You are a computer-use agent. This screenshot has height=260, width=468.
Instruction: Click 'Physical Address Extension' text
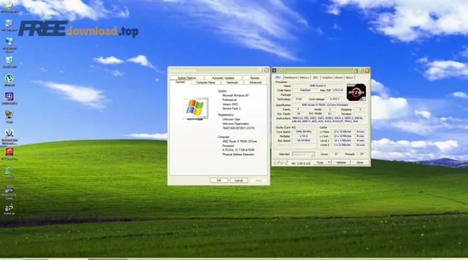[x=238, y=154]
